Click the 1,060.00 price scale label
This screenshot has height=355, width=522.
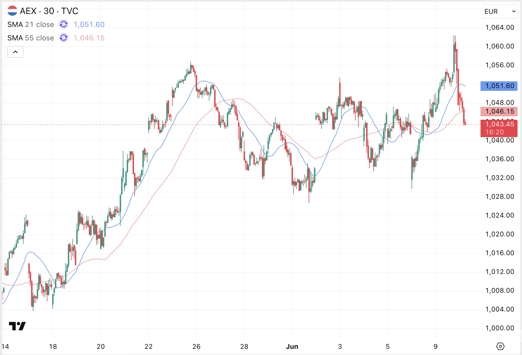click(500, 46)
